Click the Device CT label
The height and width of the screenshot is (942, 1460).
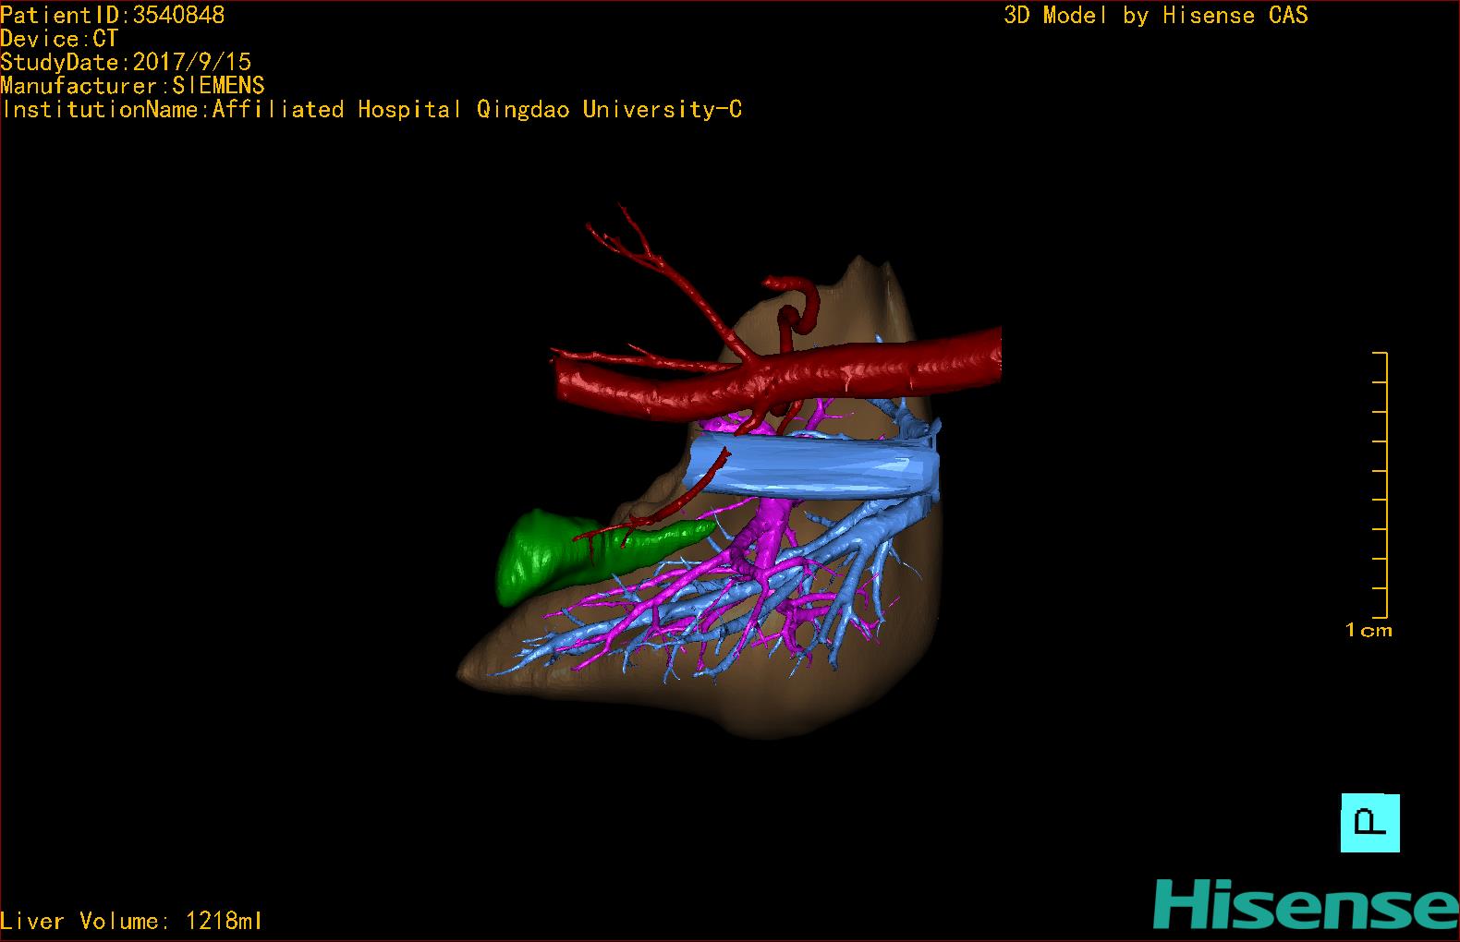[59, 39]
